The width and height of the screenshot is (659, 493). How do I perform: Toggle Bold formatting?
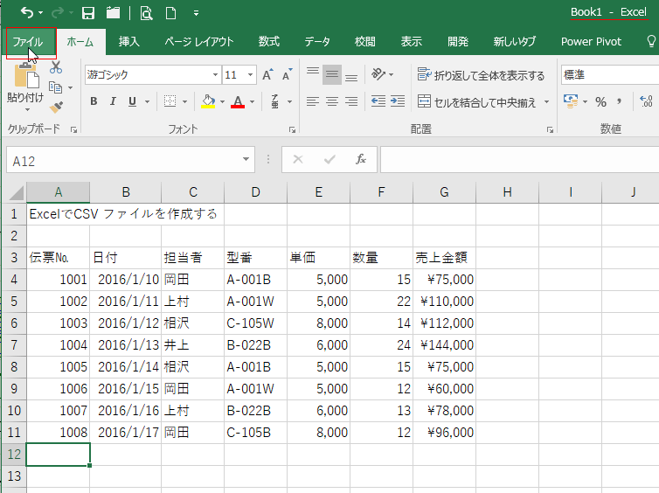pyautogui.click(x=94, y=102)
